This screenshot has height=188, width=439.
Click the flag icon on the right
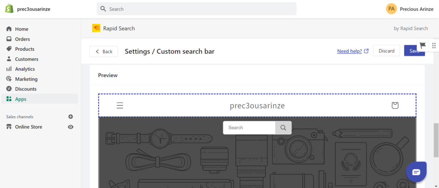423,45
